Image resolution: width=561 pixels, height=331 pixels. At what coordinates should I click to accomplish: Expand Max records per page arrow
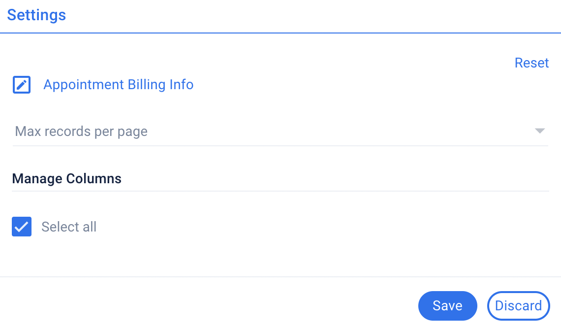(539, 131)
